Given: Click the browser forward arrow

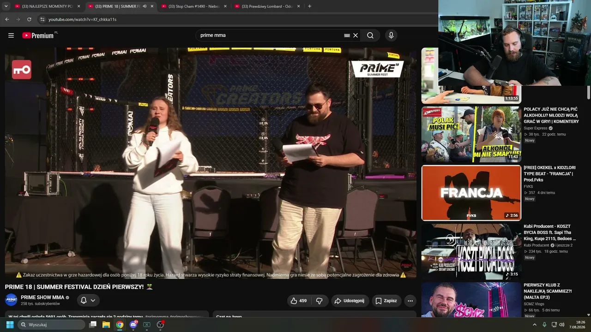Looking at the screenshot, I should pos(18,19).
